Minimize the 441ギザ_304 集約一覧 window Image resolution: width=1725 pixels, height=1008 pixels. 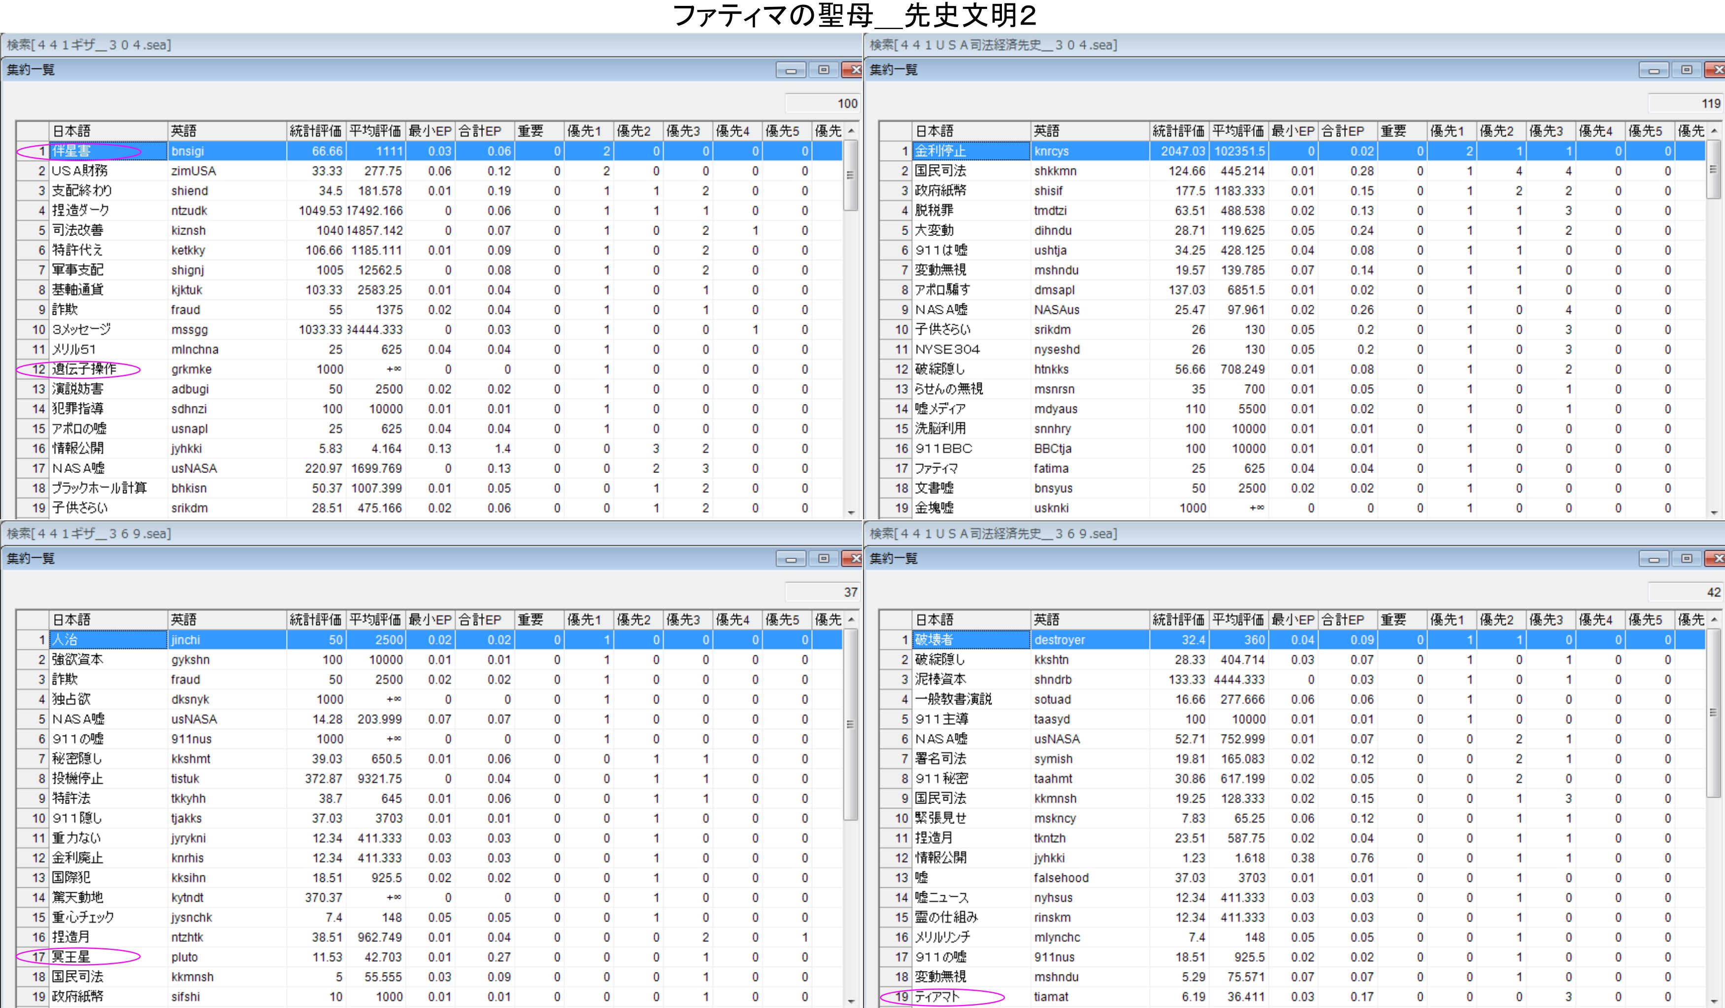point(791,70)
